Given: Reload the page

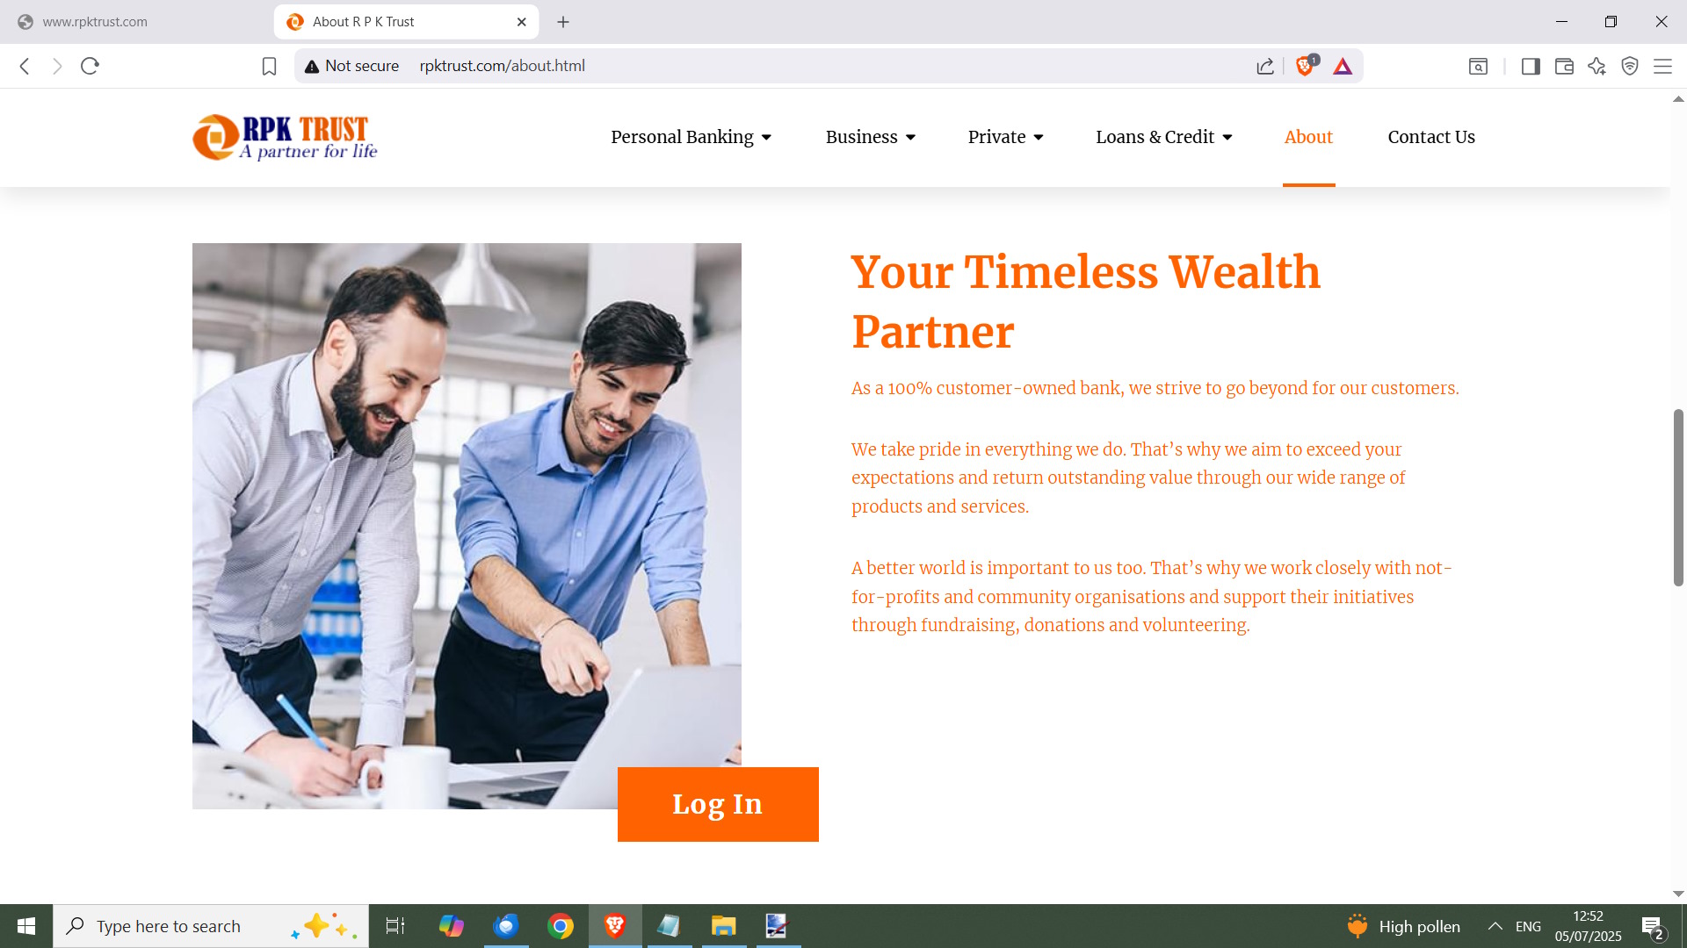Looking at the screenshot, I should (90, 66).
